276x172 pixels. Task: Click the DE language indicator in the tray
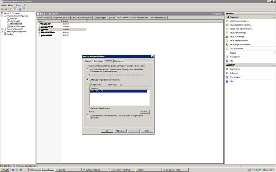click(x=249, y=170)
